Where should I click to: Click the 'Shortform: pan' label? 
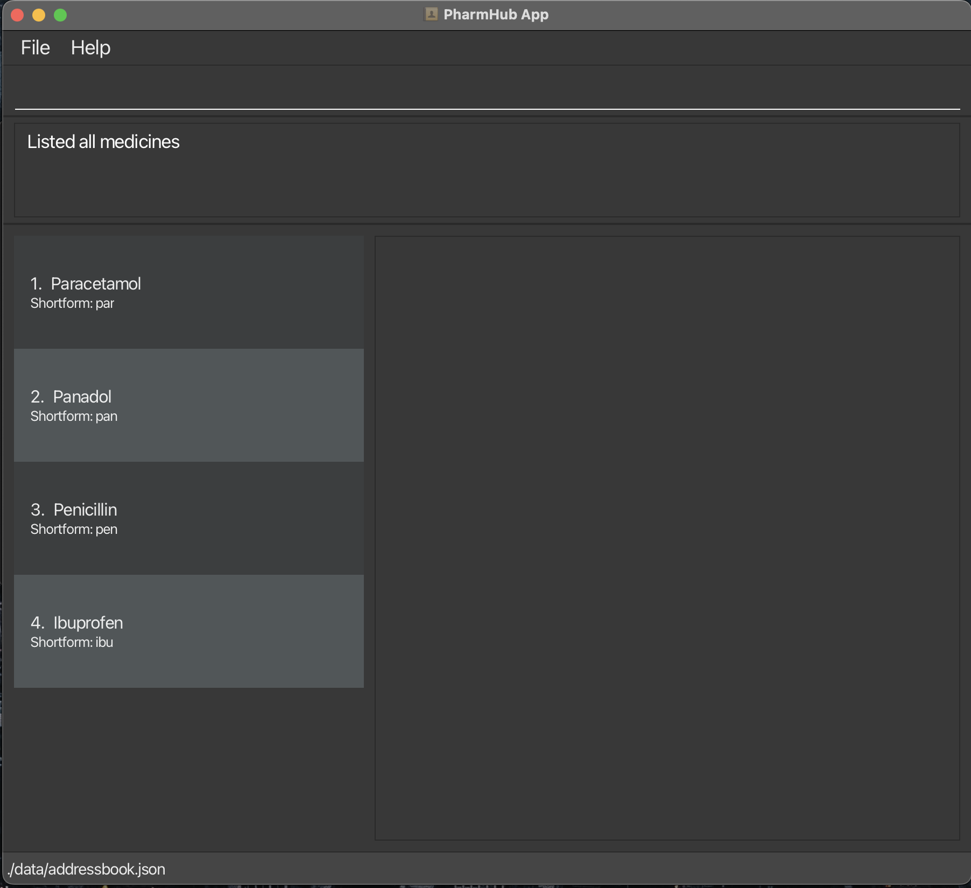[x=74, y=417]
